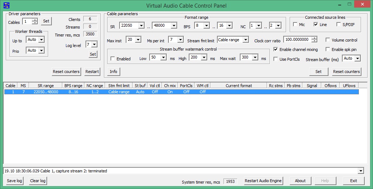Click the Ch mix column header
This screenshot has width=373, height=189.
tap(170, 86)
